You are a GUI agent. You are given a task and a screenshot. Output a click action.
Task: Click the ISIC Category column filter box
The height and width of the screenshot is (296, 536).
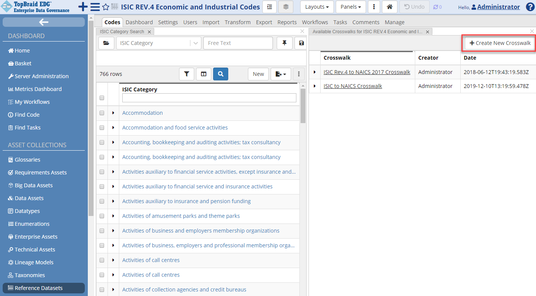click(x=209, y=98)
